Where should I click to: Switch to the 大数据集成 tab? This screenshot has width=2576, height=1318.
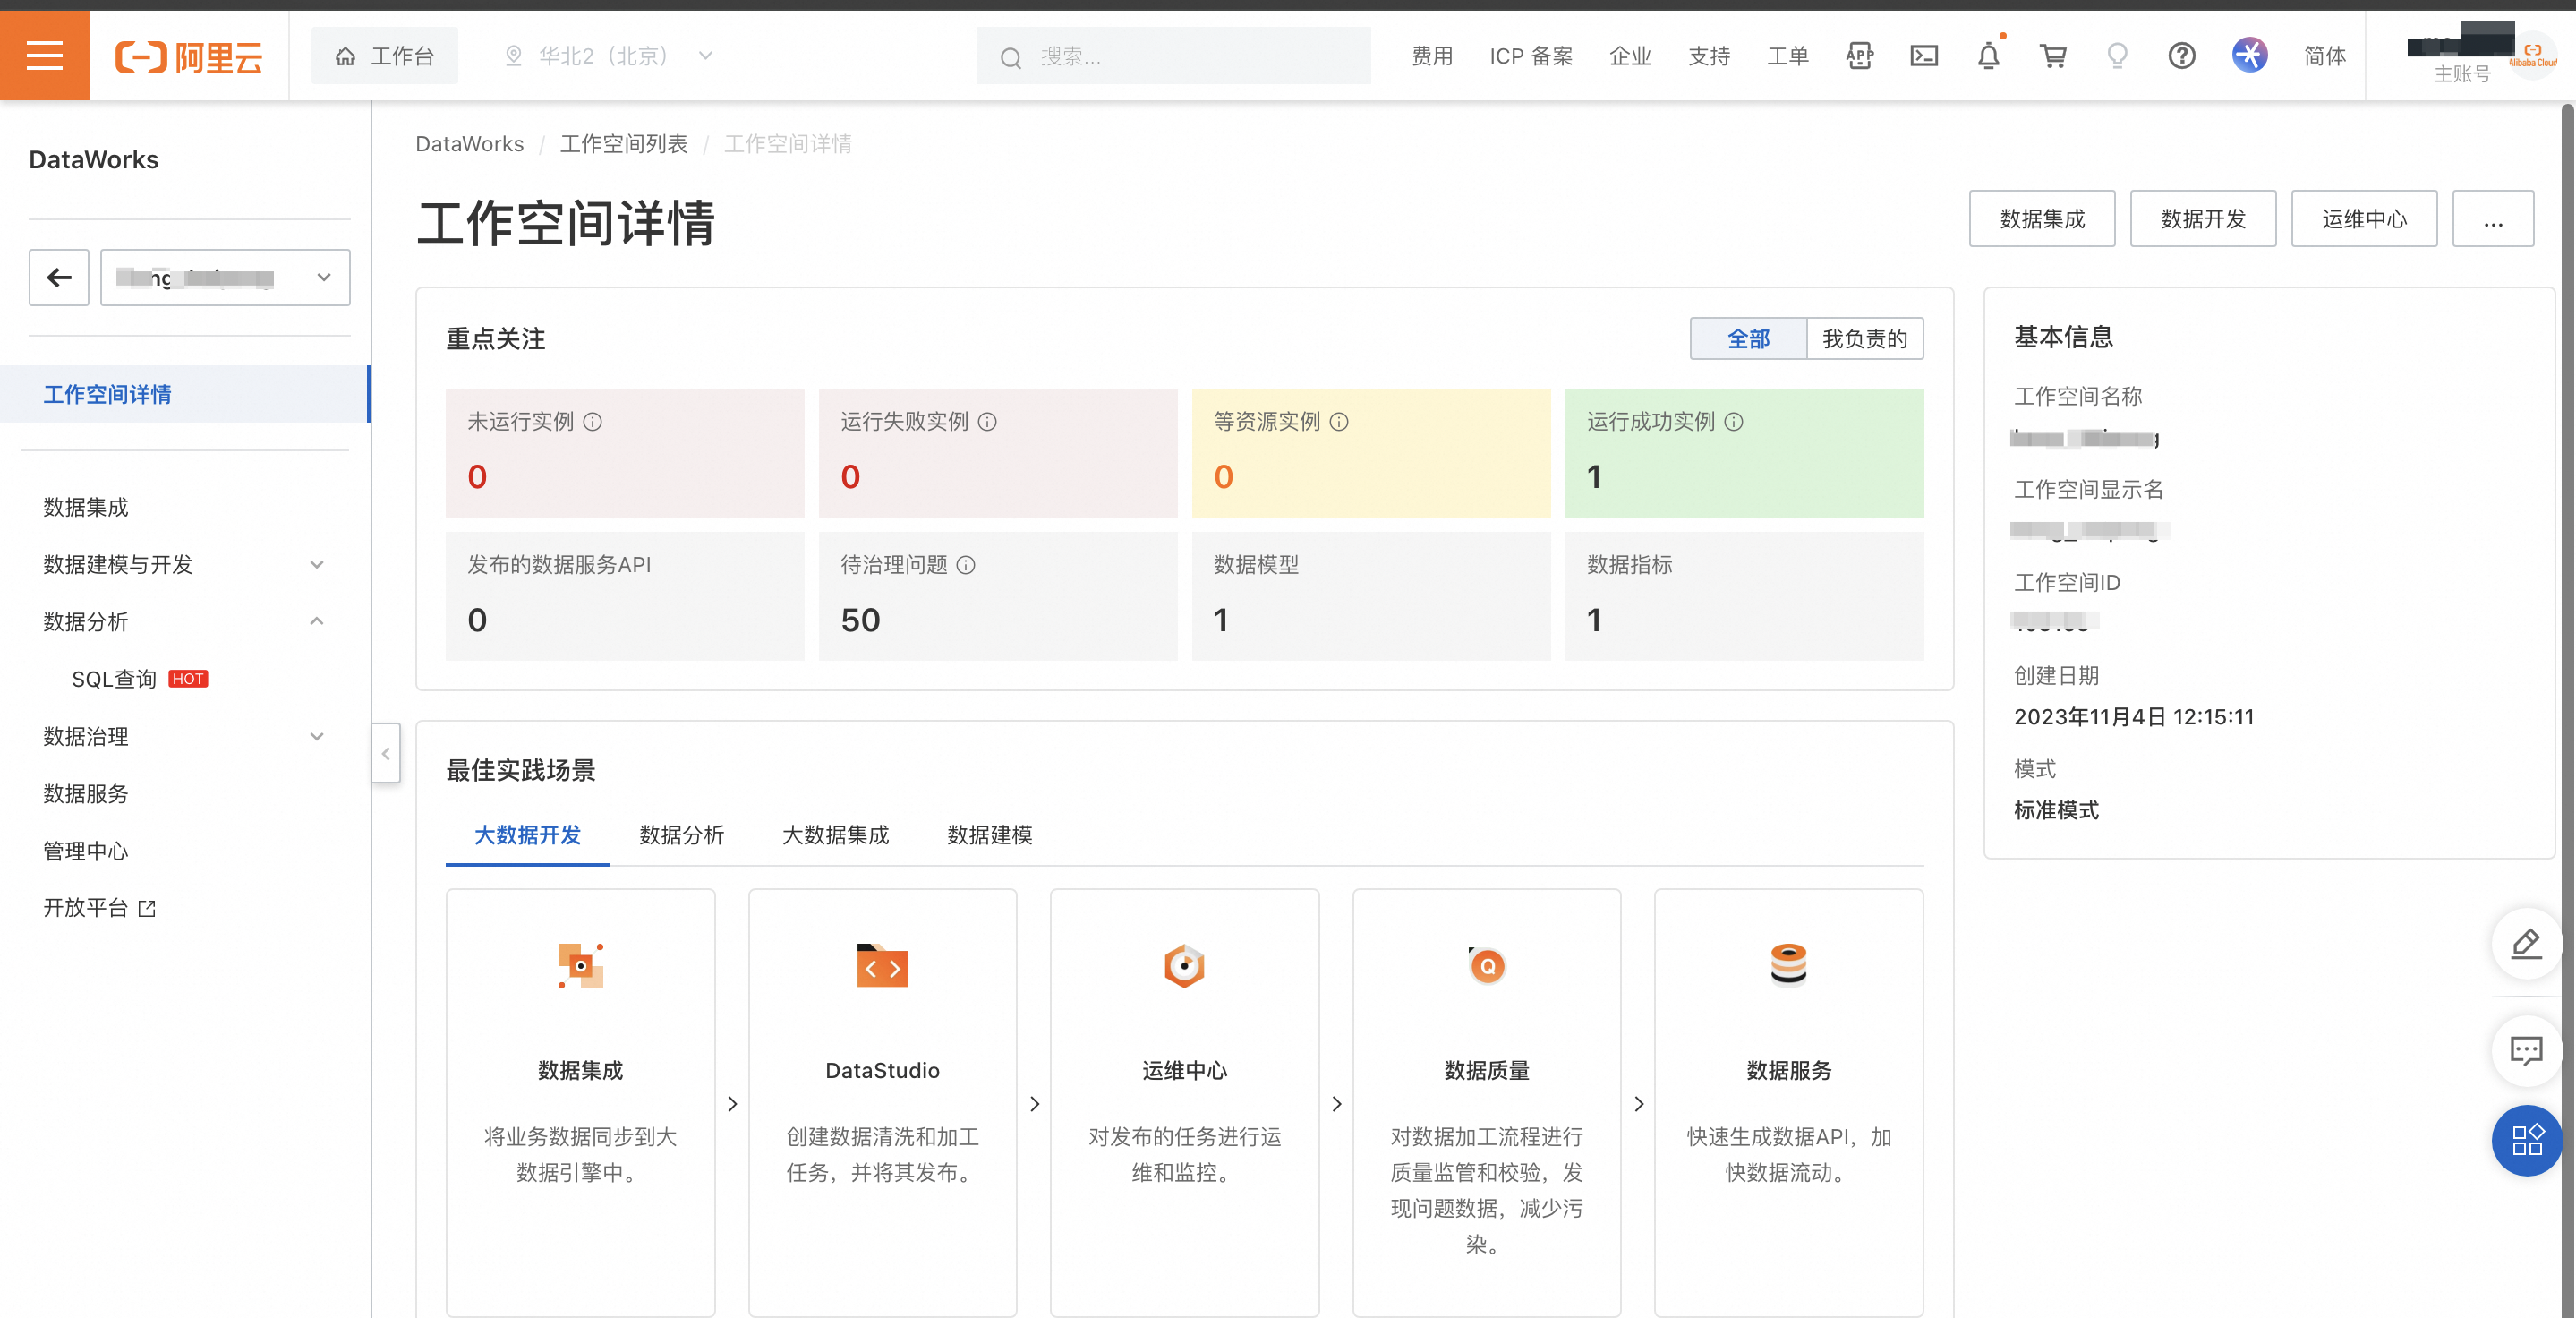click(835, 835)
